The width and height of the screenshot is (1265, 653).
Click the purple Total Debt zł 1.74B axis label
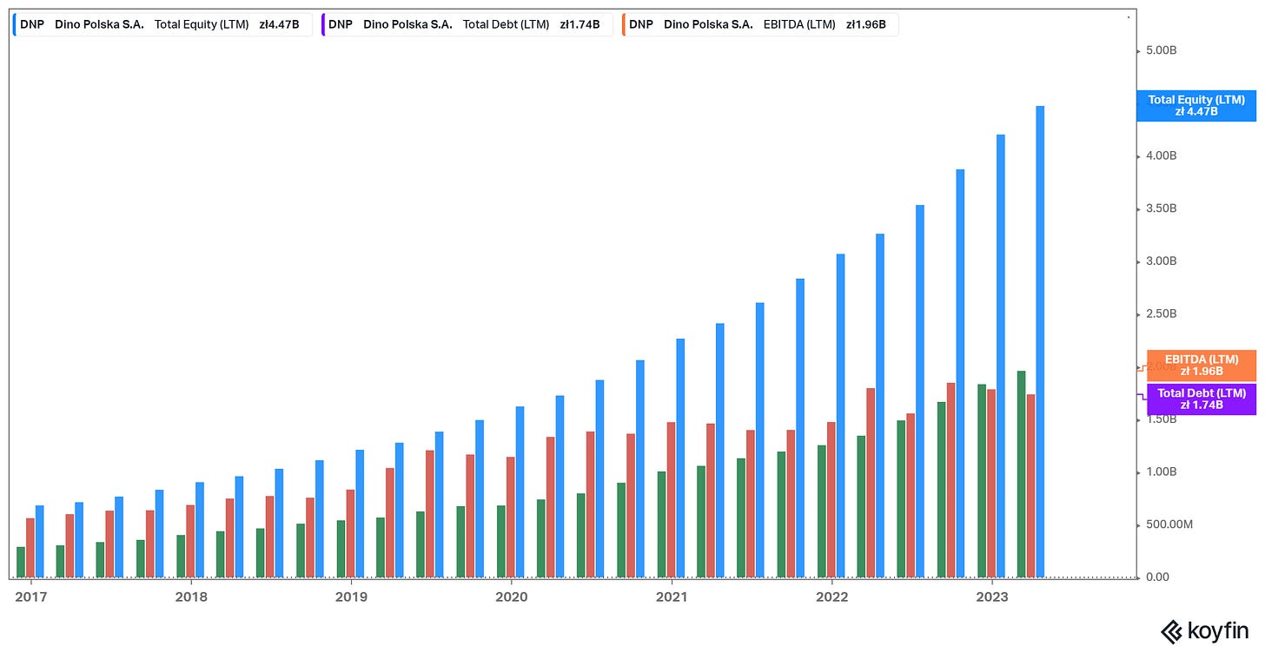[1202, 399]
